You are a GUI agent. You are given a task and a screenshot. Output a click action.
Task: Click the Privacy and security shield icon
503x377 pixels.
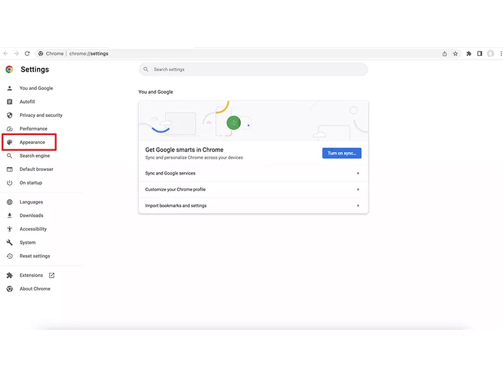point(9,115)
